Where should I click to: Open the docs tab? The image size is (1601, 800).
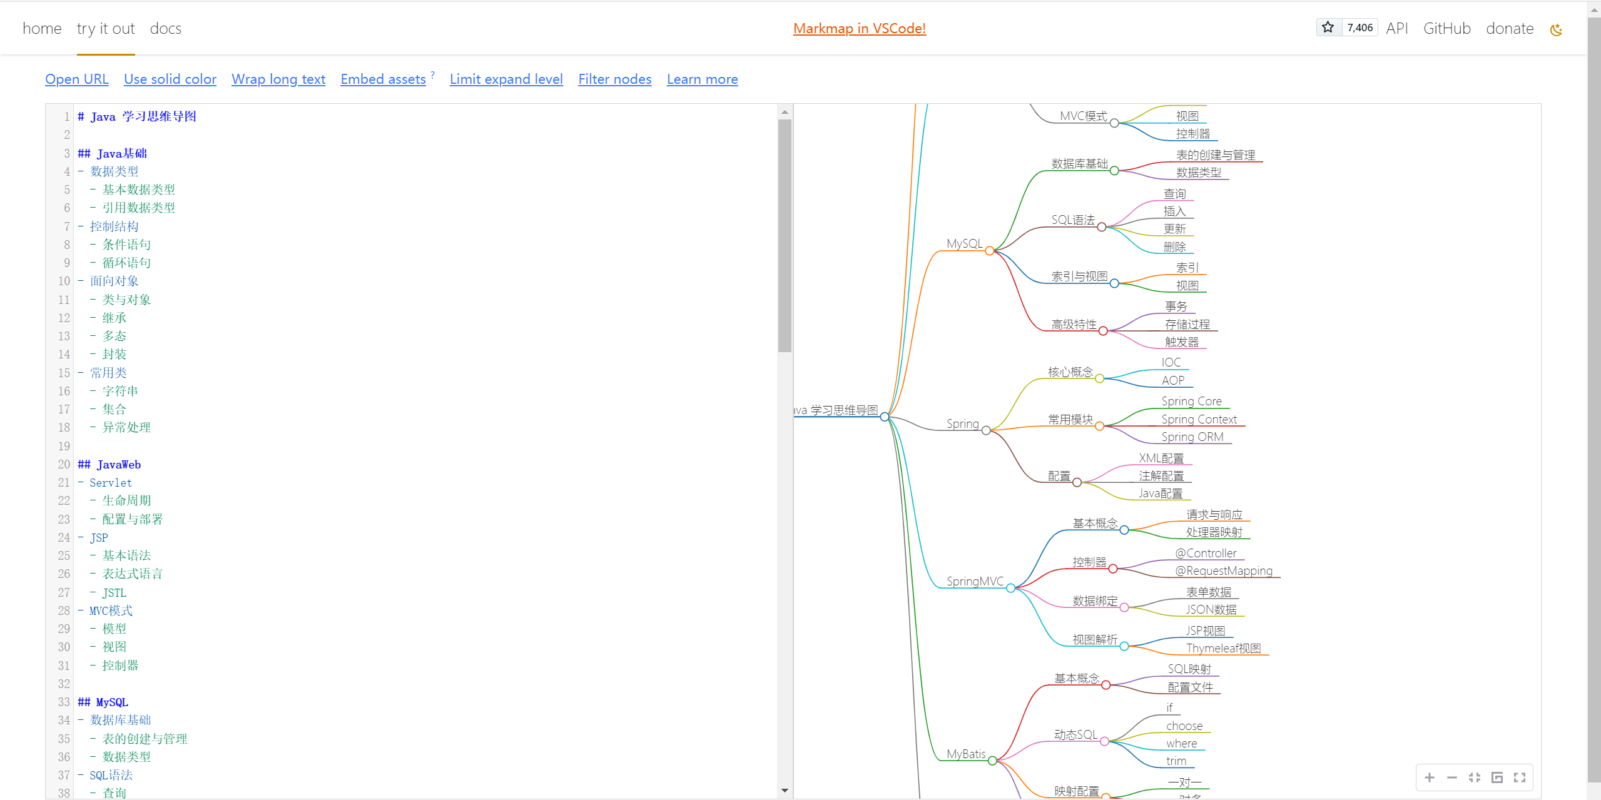click(166, 29)
